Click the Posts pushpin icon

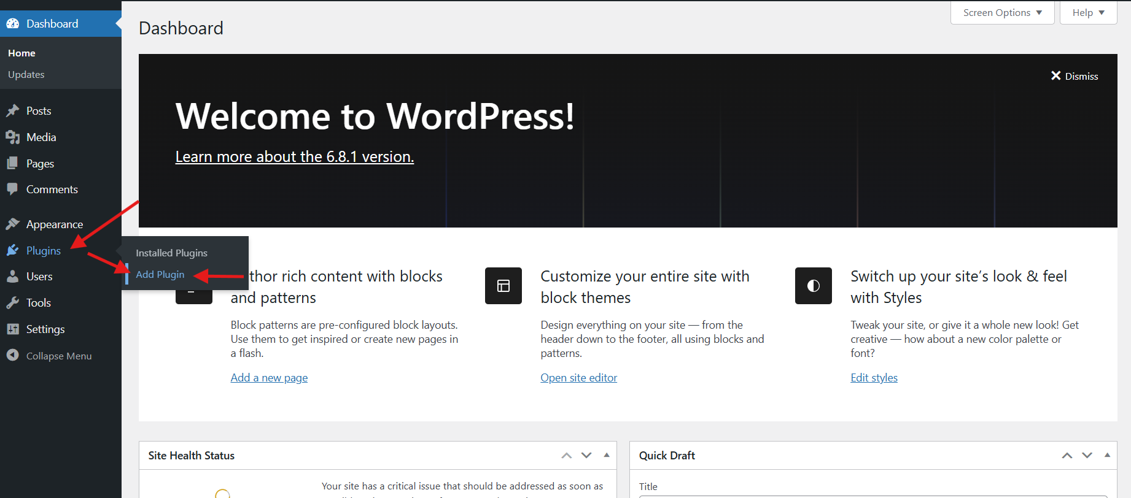pos(12,111)
